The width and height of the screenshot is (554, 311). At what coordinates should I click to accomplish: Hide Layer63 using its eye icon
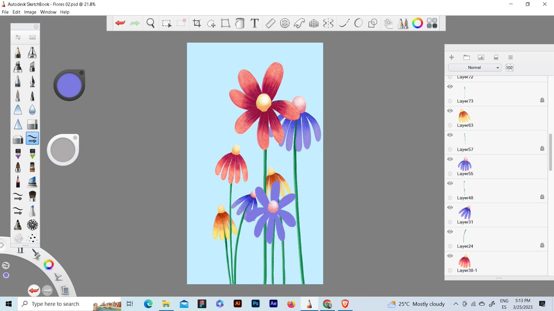450,111
